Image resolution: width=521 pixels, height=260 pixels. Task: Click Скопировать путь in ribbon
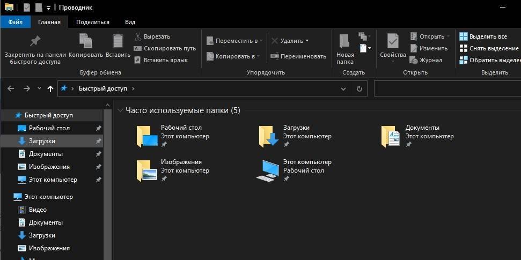click(165, 48)
